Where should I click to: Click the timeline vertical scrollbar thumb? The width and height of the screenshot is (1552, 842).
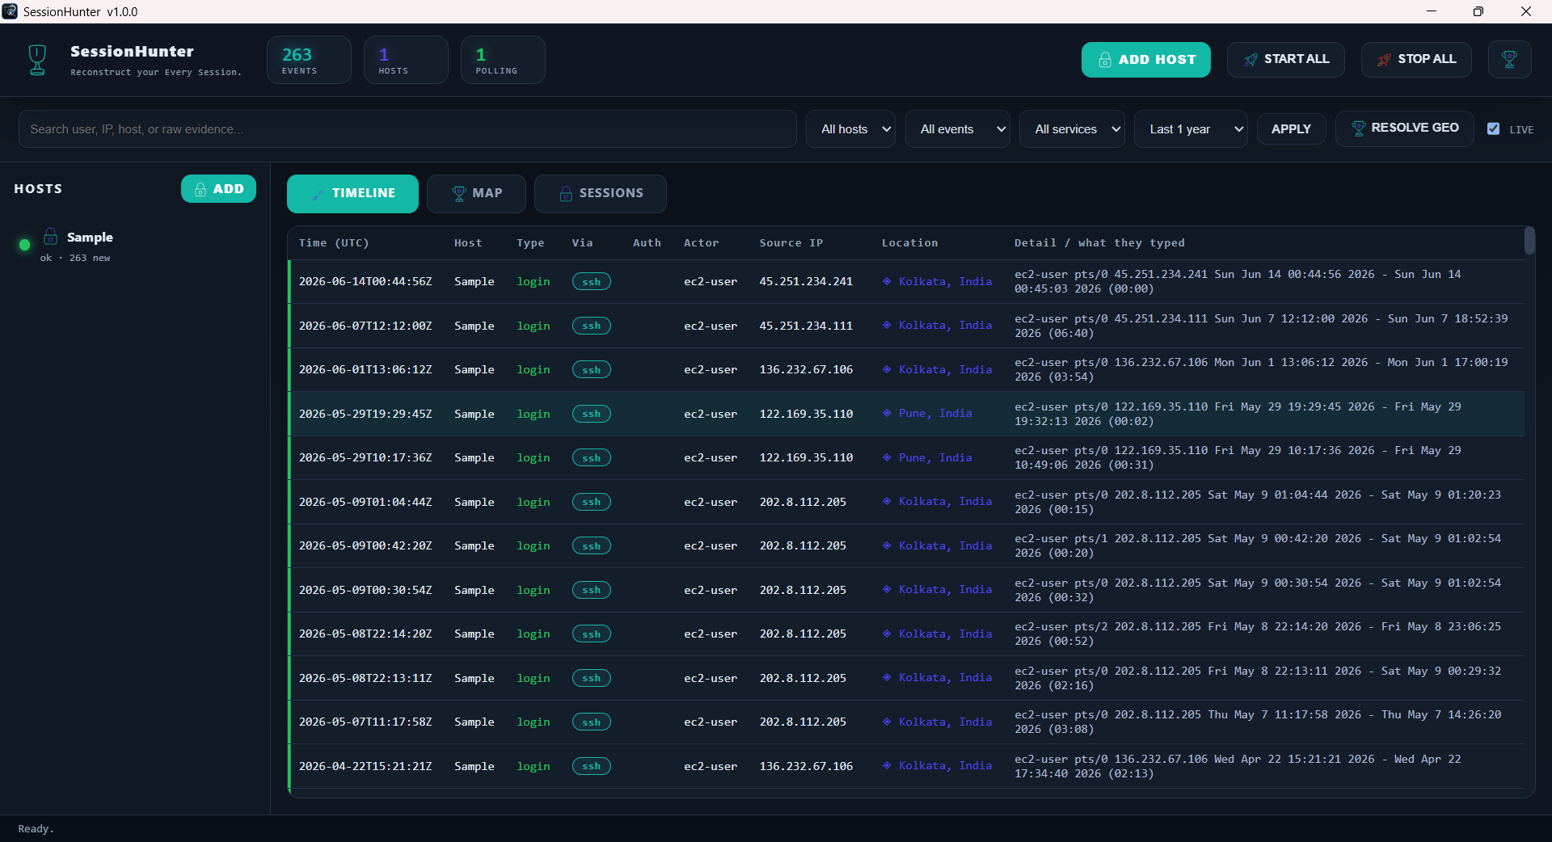coord(1529,241)
